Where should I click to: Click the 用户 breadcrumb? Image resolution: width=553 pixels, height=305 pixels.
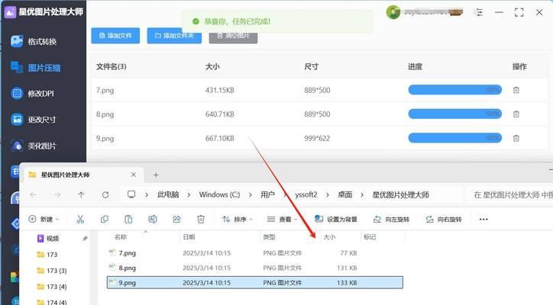(x=267, y=194)
